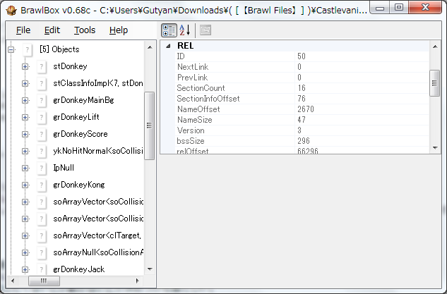447x294 pixels.
Task: Edit the SectionCount value field
Action: [362, 88]
